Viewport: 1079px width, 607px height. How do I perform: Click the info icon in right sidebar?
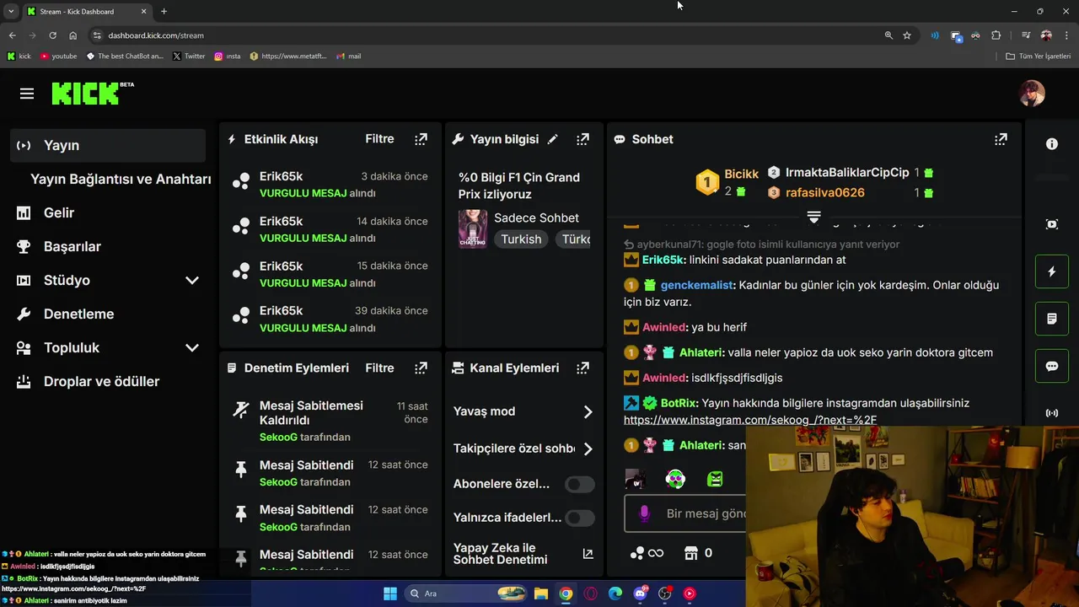(x=1052, y=144)
